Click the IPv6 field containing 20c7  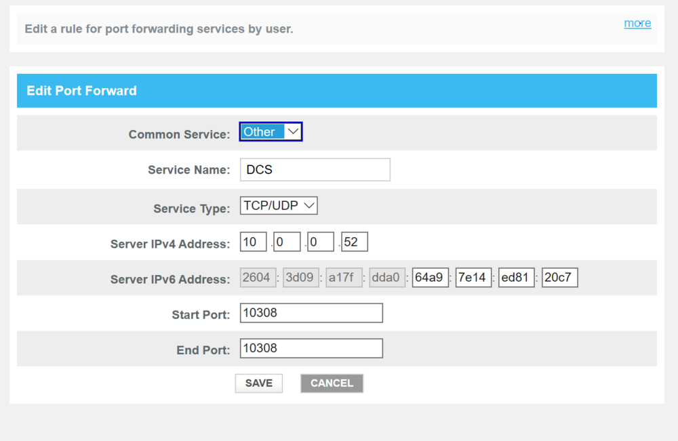tap(560, 278)
